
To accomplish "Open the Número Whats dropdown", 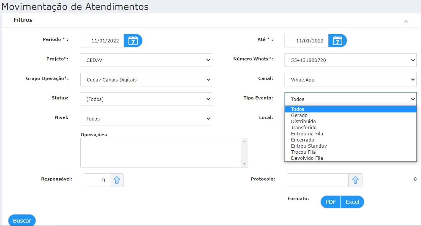I will 350,60.
